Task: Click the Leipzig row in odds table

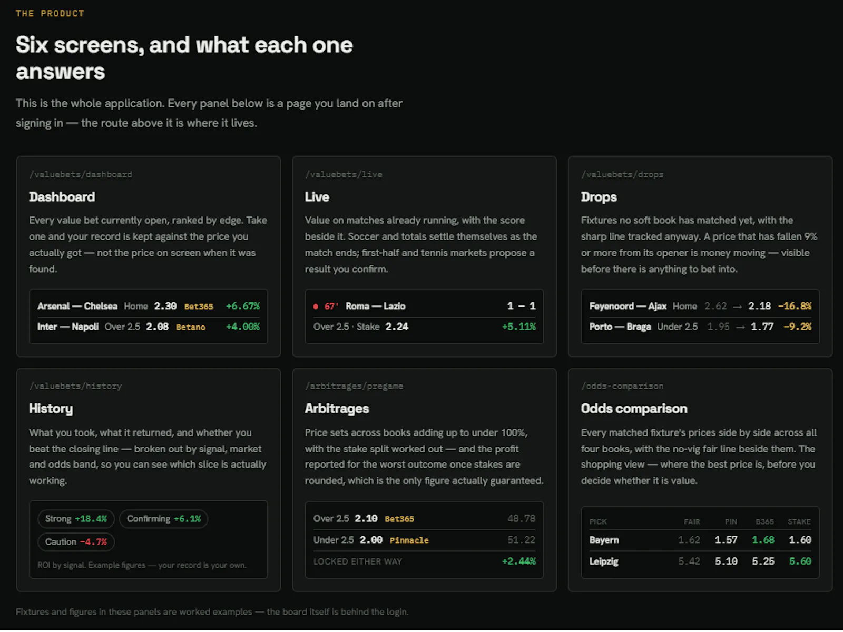Action: [700, 561]
